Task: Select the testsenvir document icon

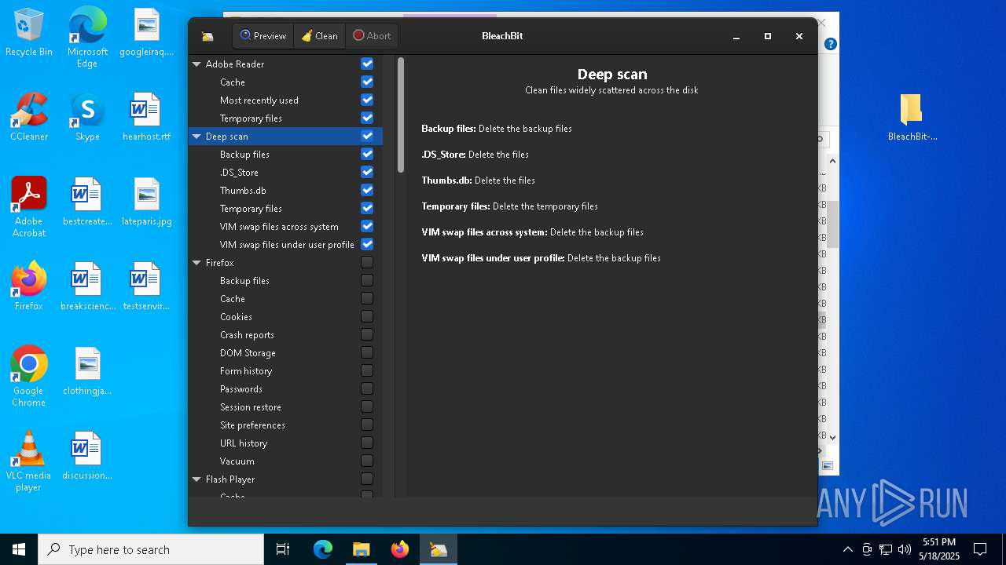Action: coord(147,286)
